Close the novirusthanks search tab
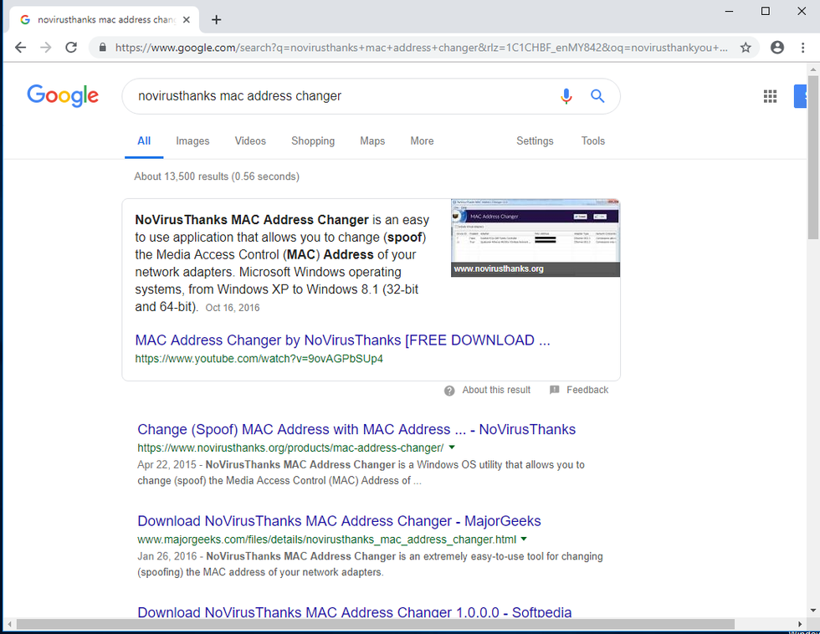This screenshot has width=820, height=634. [187, 20]
